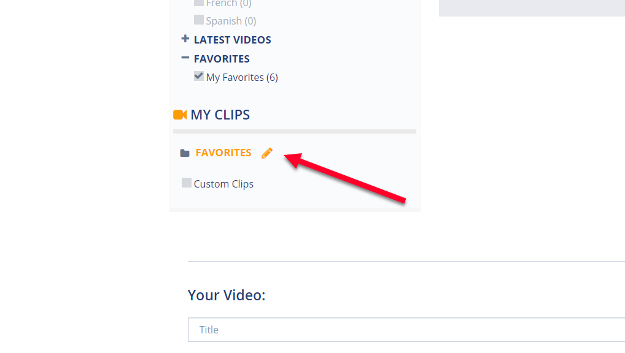The height and width of the screenshot is (353, 625).
Task: Click the orange pencil edit icon
Action: click(267, 153)
